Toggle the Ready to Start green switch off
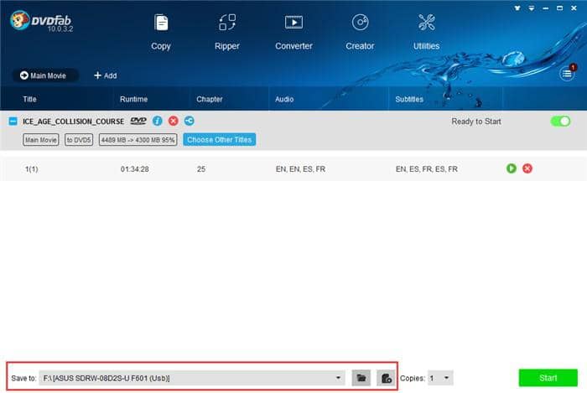 560,122
